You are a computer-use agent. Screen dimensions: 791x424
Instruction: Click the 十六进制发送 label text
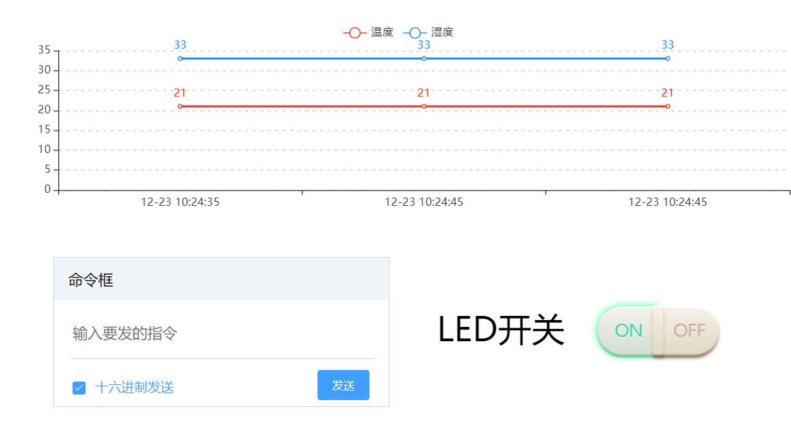(134, 387)
